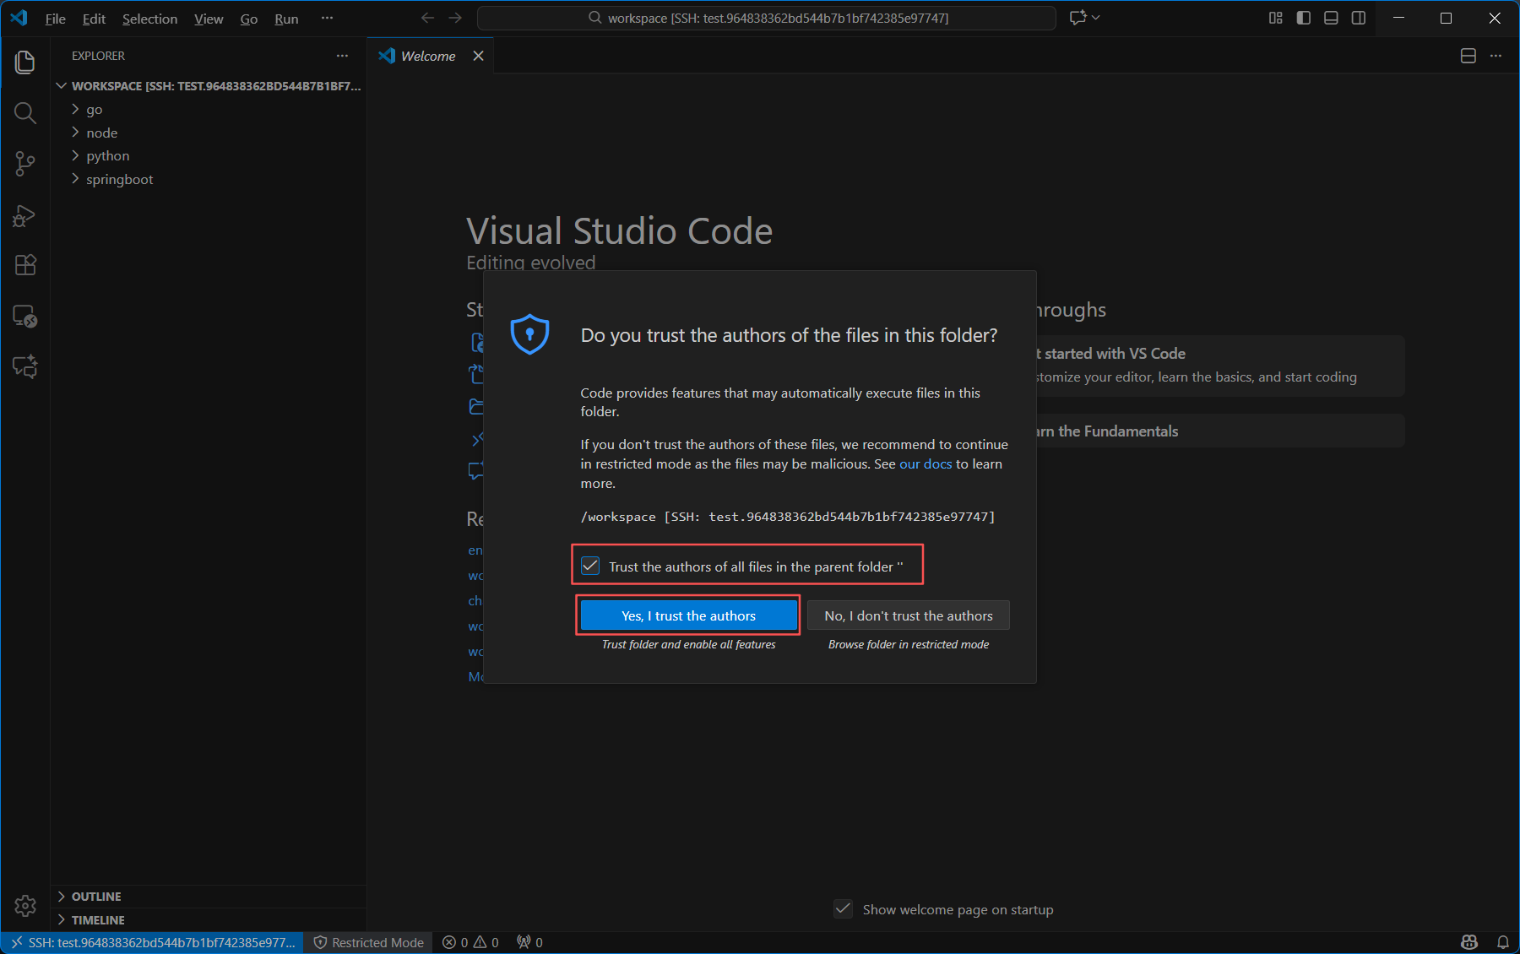Open the Selection menu
The height and width of the screenshot is (954, 1520).
tap(149, 19)
